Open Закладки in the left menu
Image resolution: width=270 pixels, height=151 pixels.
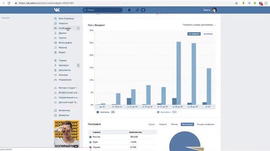[64, 65]
